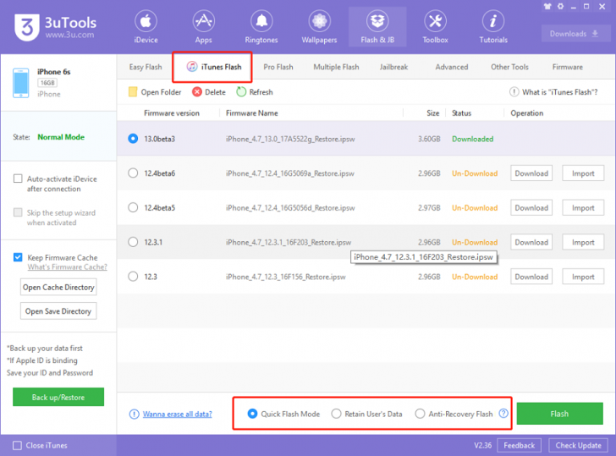The width and height of the screenshot is (616, 456).
Task: Select firmware 12.3.1 radio button
Action: point(133,242)
